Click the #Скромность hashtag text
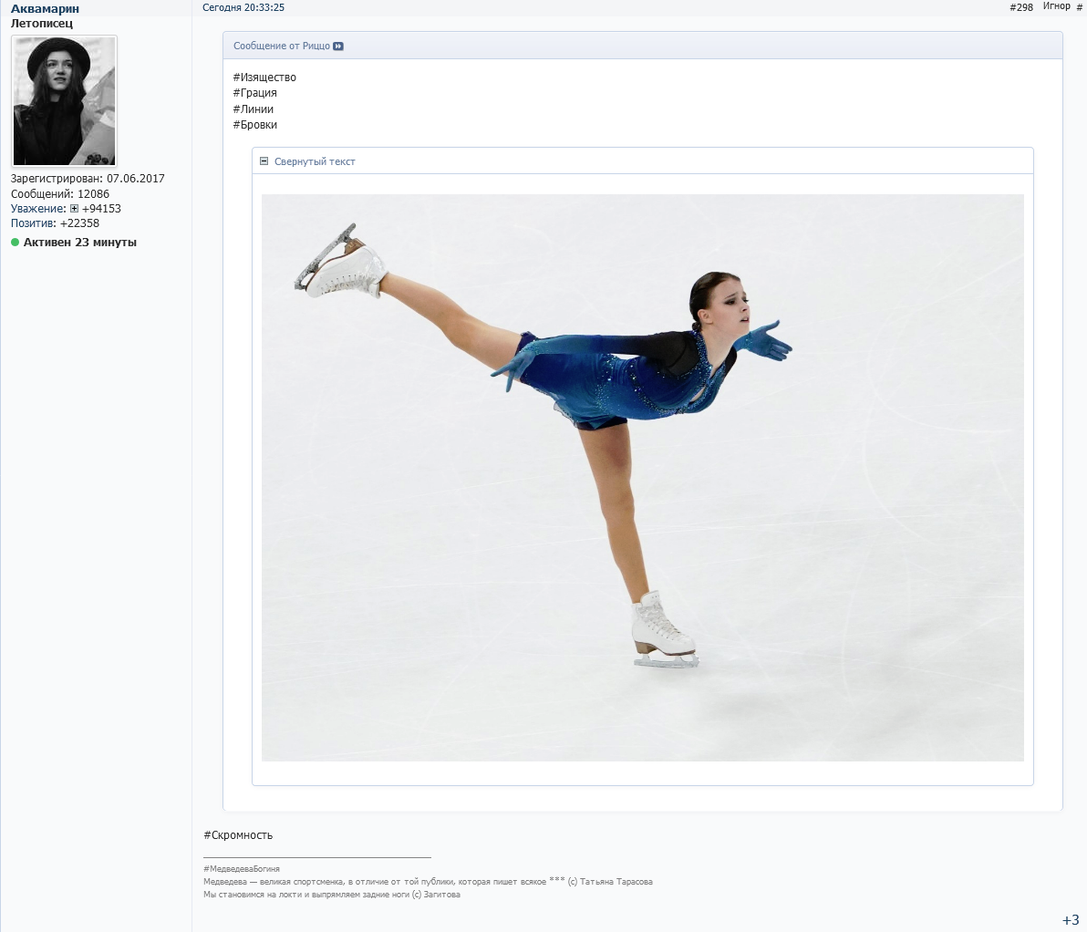1087x932 pixels. pyautogui.click(x=238, y=835)
